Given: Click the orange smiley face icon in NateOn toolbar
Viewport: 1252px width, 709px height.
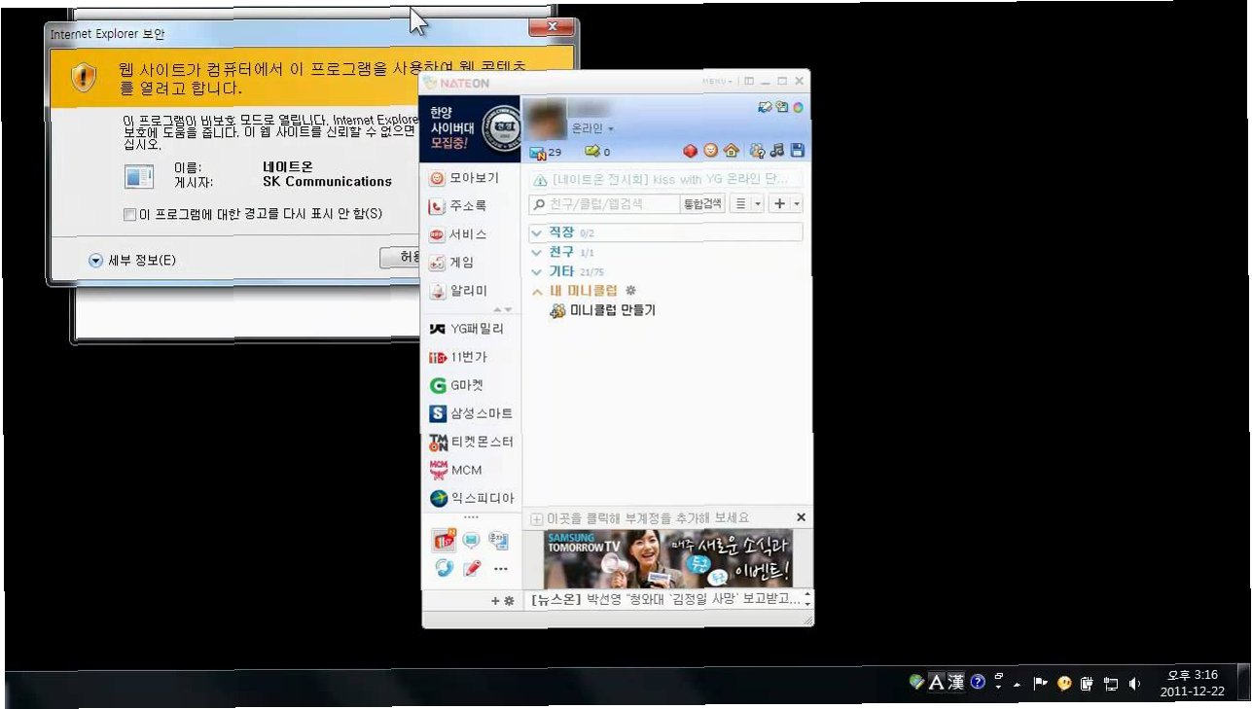Looking at the screenshot, I should click(x=711, y=151).
